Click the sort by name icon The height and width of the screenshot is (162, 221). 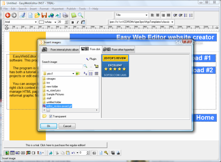85,74
